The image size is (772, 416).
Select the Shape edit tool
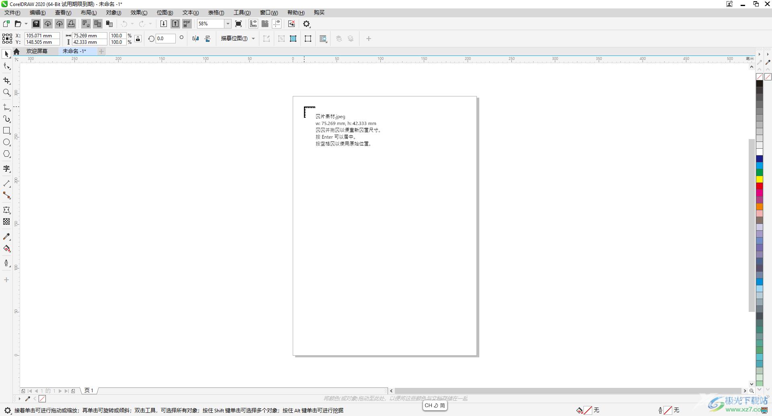(x=6, y=66)
